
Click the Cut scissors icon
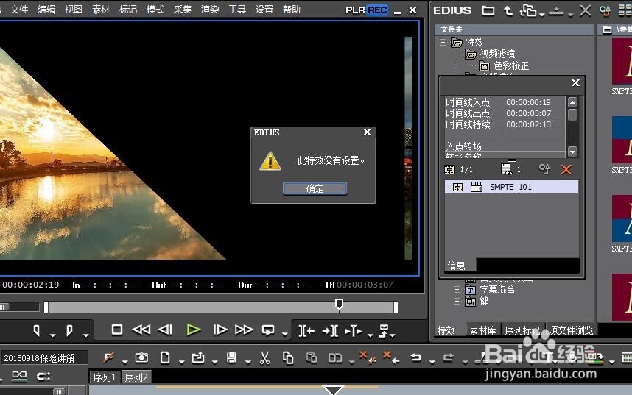coord(265,357)
